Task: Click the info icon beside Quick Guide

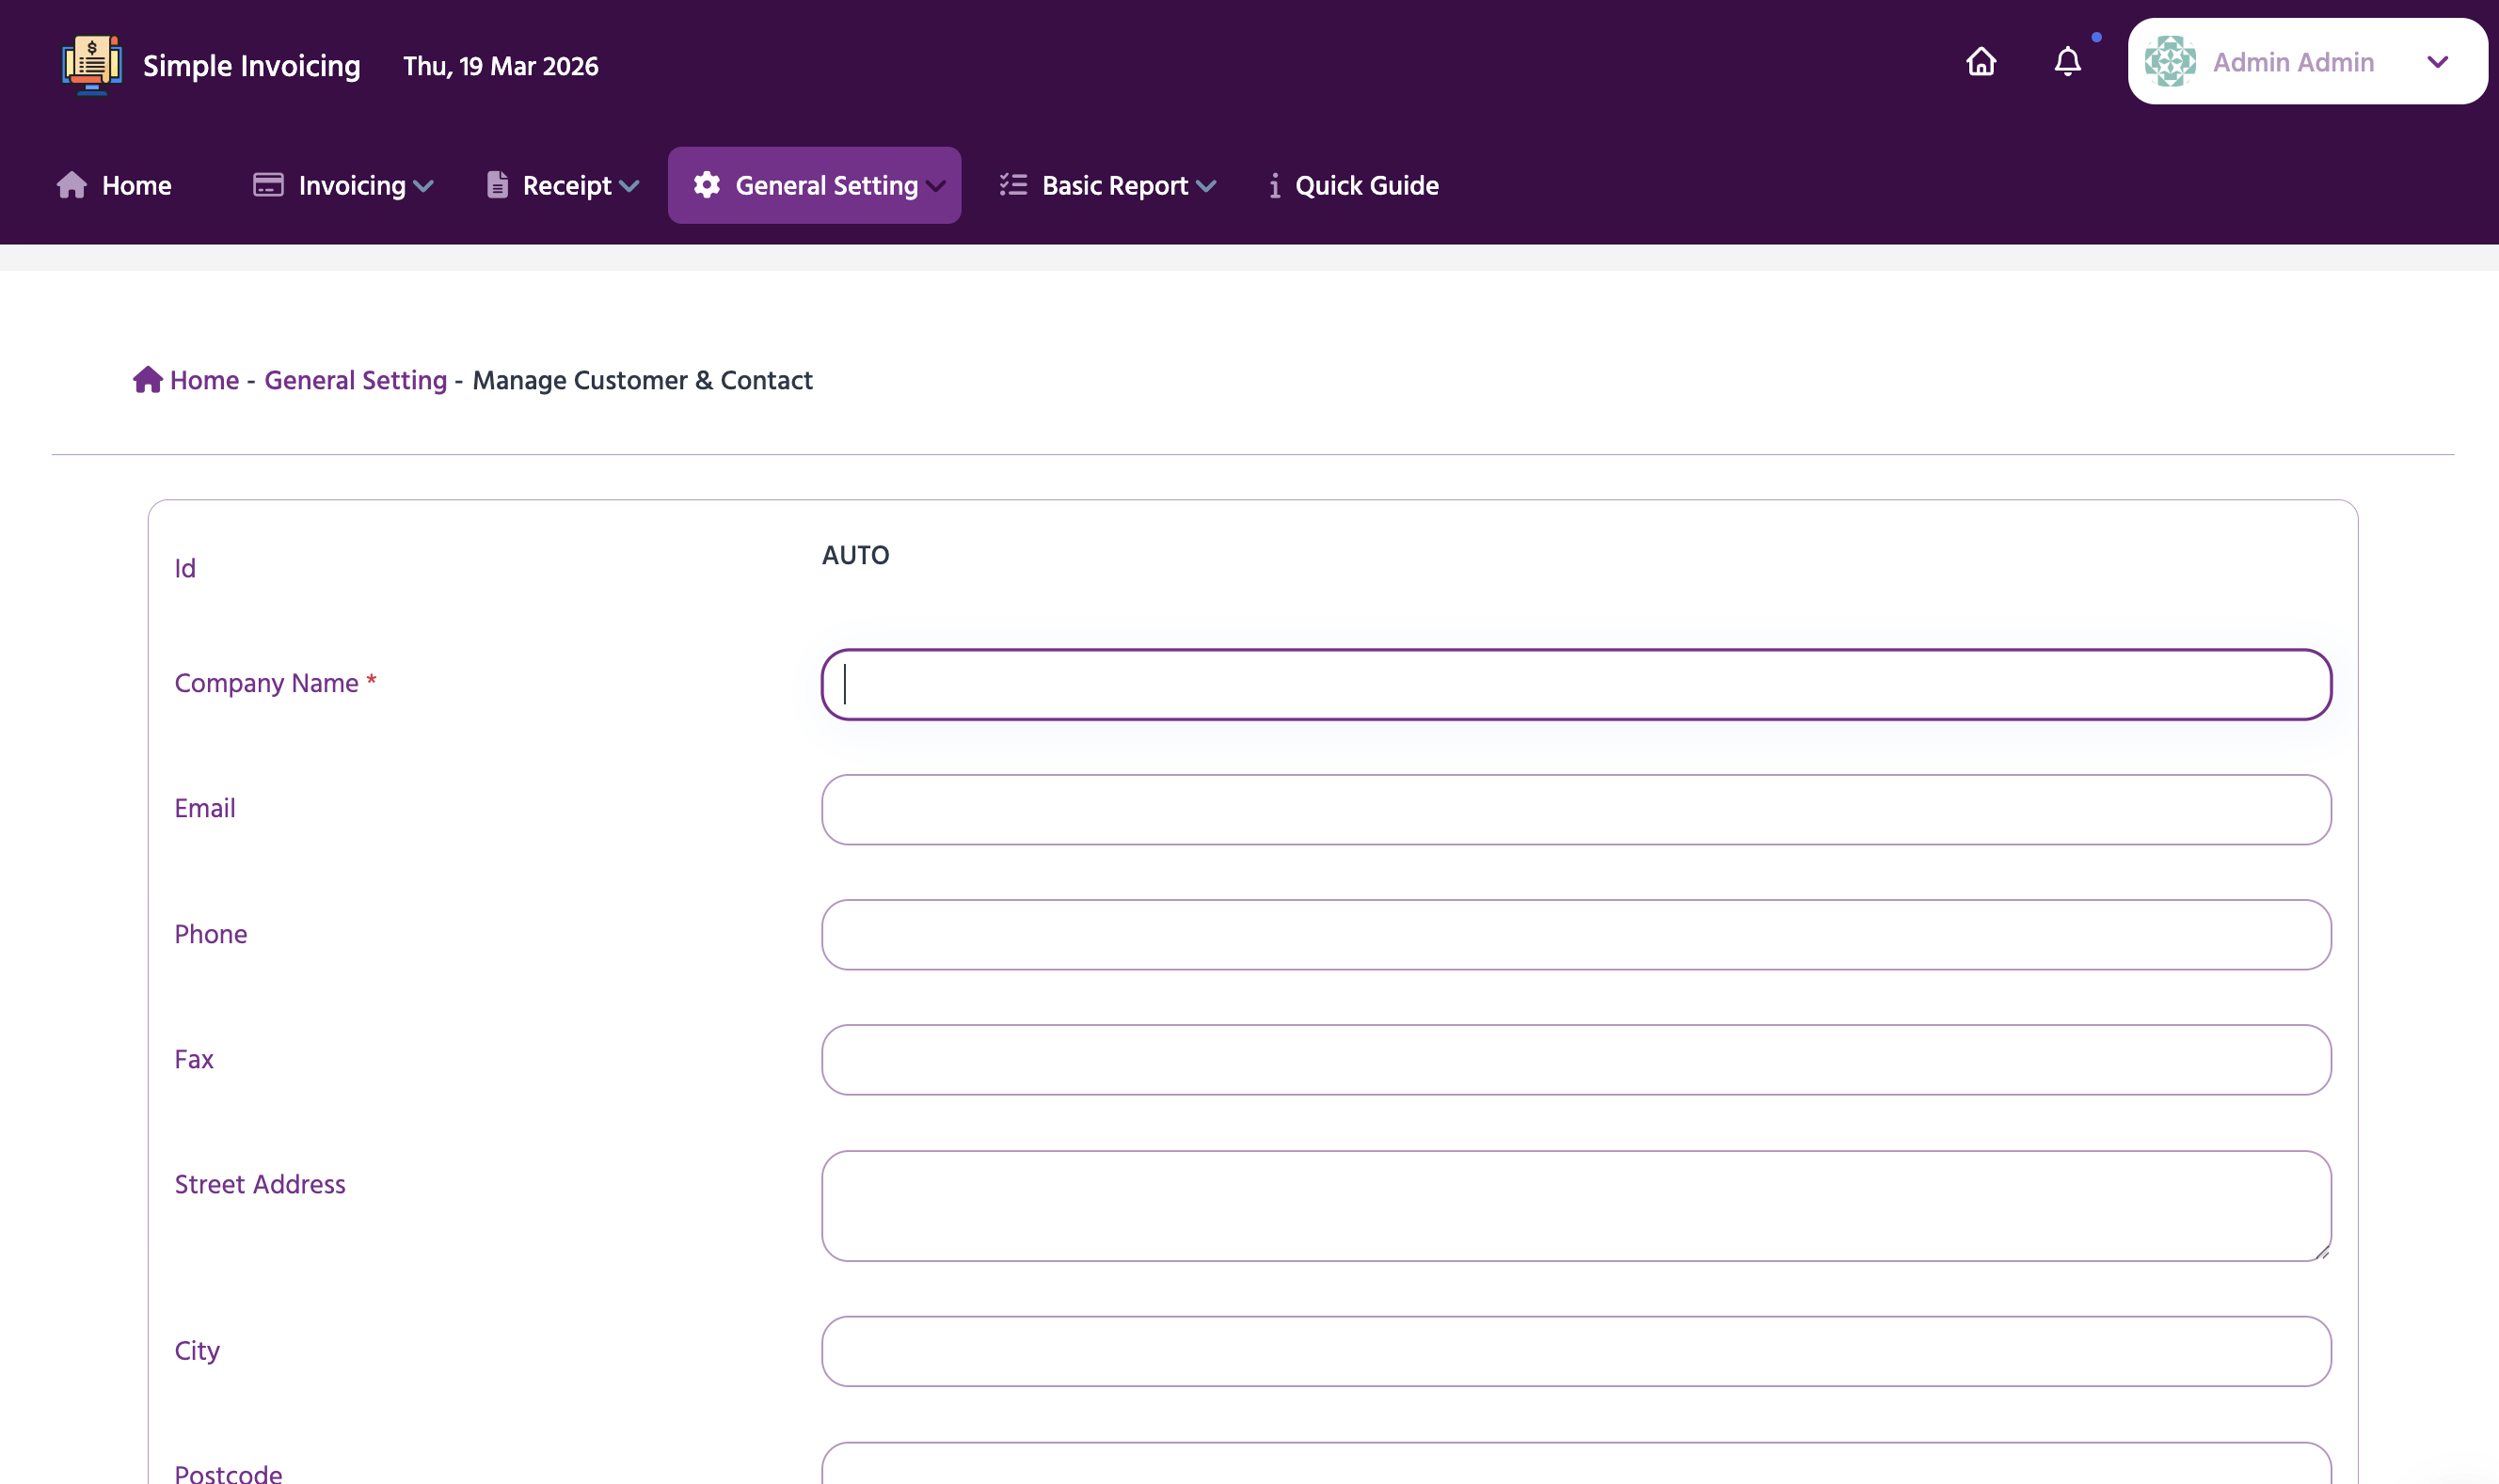Action: pyautogui.click(x=1275, y=185)
